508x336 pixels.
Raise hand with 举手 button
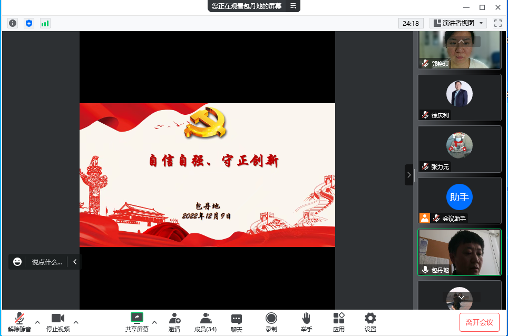[x=306, y=322]
